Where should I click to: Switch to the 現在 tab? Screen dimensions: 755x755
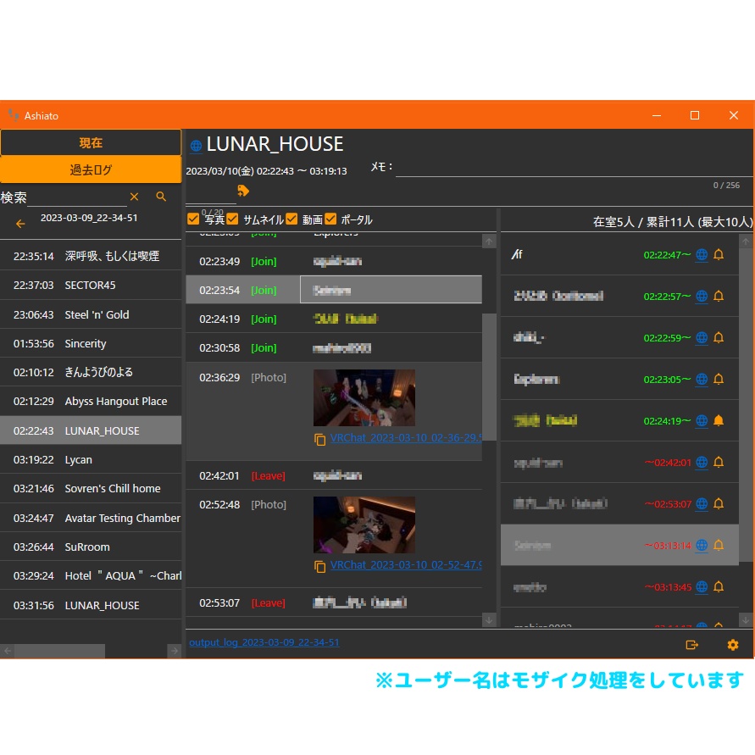point(91,142)
